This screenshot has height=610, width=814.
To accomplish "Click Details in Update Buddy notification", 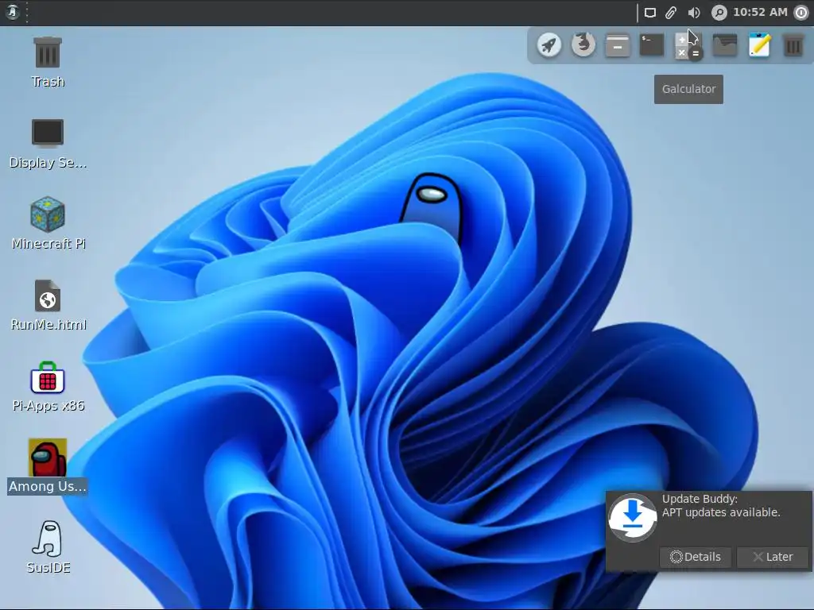I will [695, 557].
